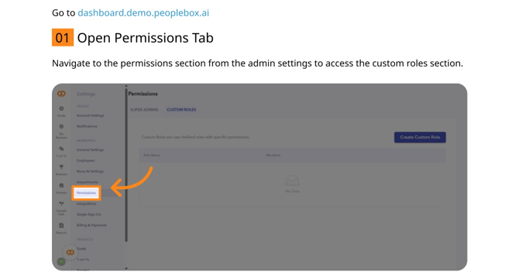Switch to the Super Admins tab
The height and width of the screenshot is (279, 519).
click(144, 110)
